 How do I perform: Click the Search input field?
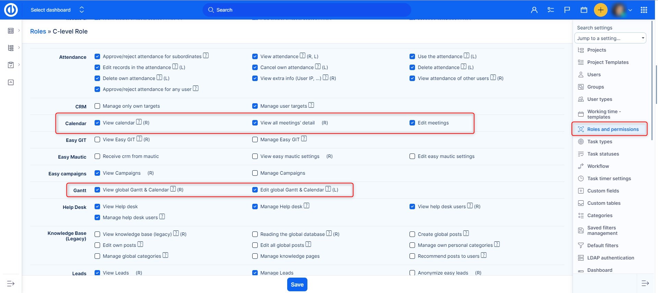click(x=307, y=10)
